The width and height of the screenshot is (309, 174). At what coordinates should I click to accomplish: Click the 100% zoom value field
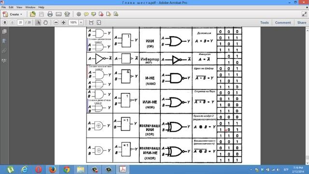[x=73, y=23]
